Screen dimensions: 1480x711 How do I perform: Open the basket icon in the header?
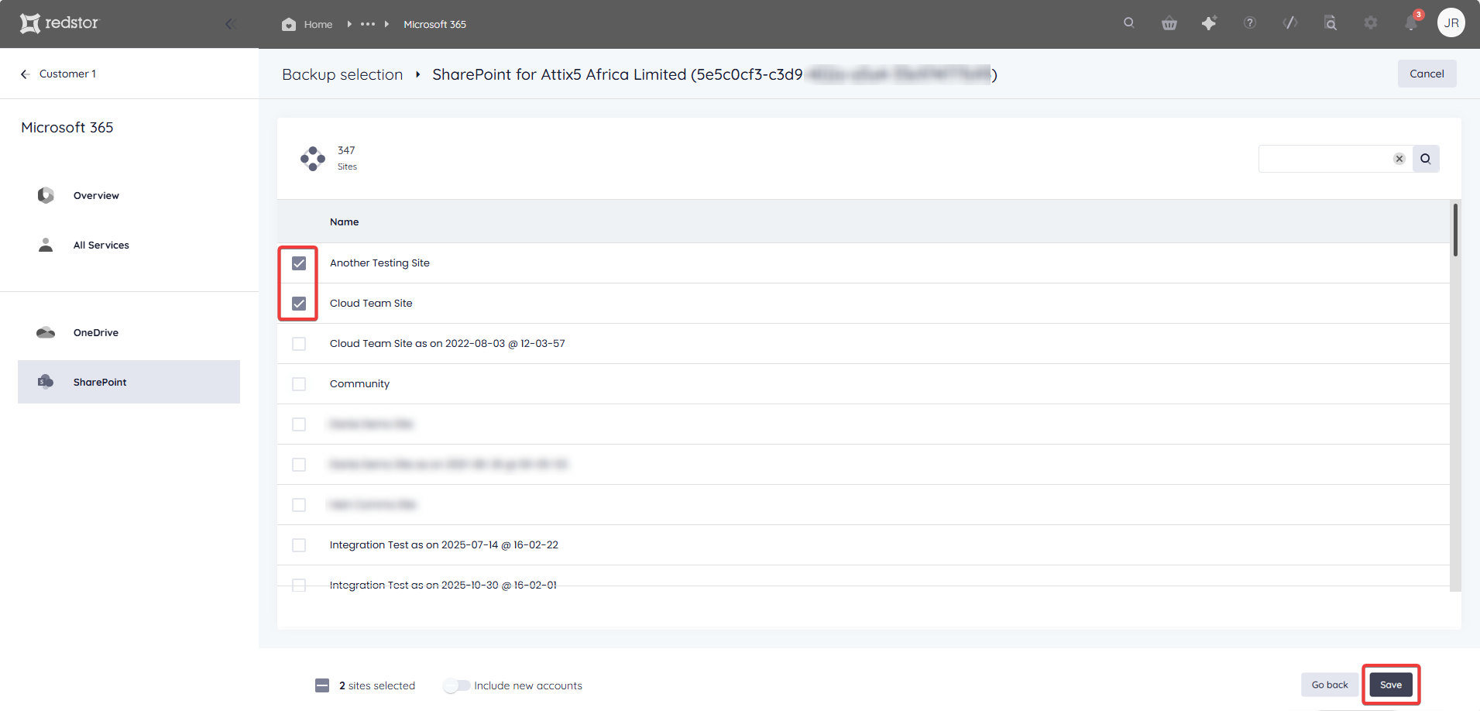(x=1169, y=23)
